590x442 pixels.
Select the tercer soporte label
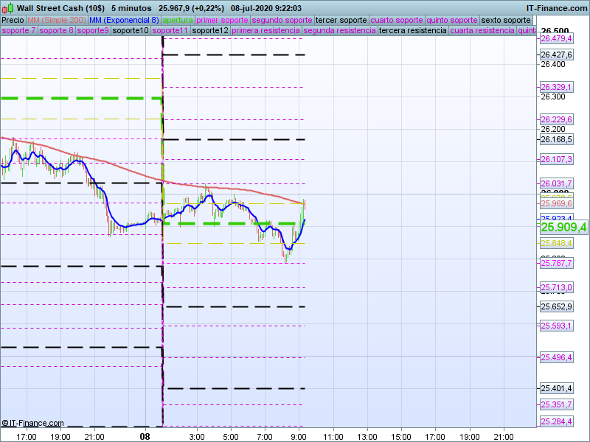coord(341,20)
